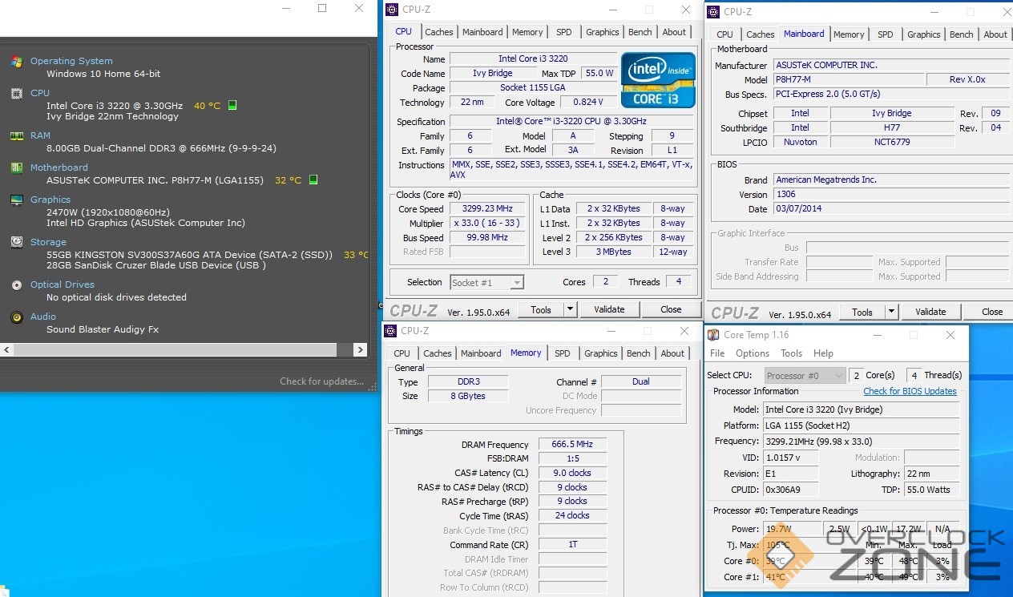
Task: Click the Optical Drives disc icon in Speccy
Action: tap(17, 284)
